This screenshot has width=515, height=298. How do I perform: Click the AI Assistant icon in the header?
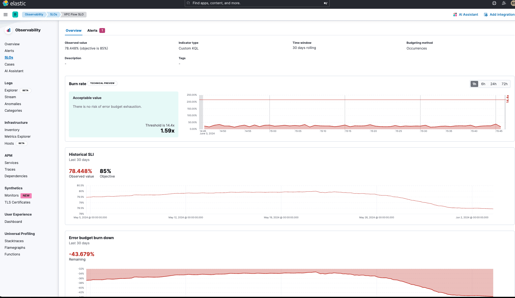(x=455, y=14)
